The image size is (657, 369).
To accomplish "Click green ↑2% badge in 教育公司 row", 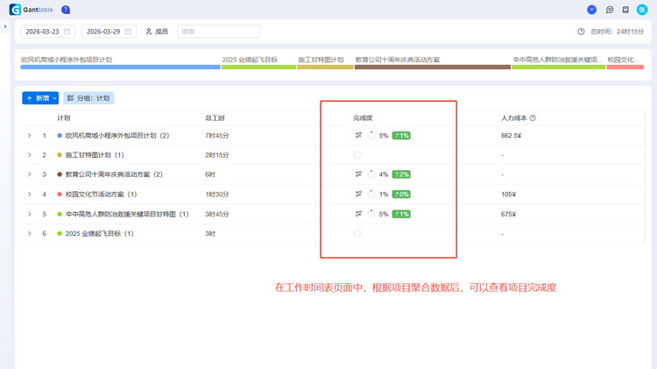I will (401, 174).
